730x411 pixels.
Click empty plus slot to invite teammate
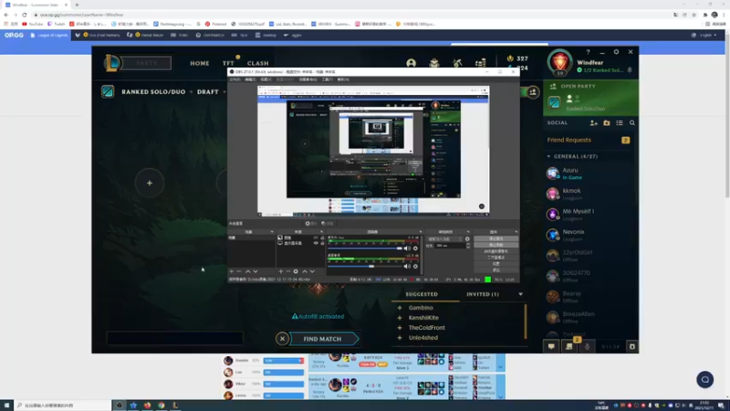(150, 184)
